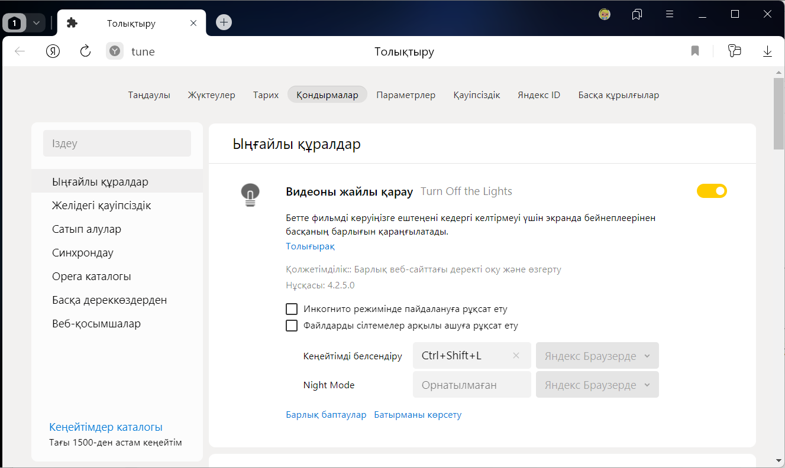This screenshot has width=785, height=468.
Task: Open the user profile avatar icon
Action: pyautogui.click(x=604, y=14)
